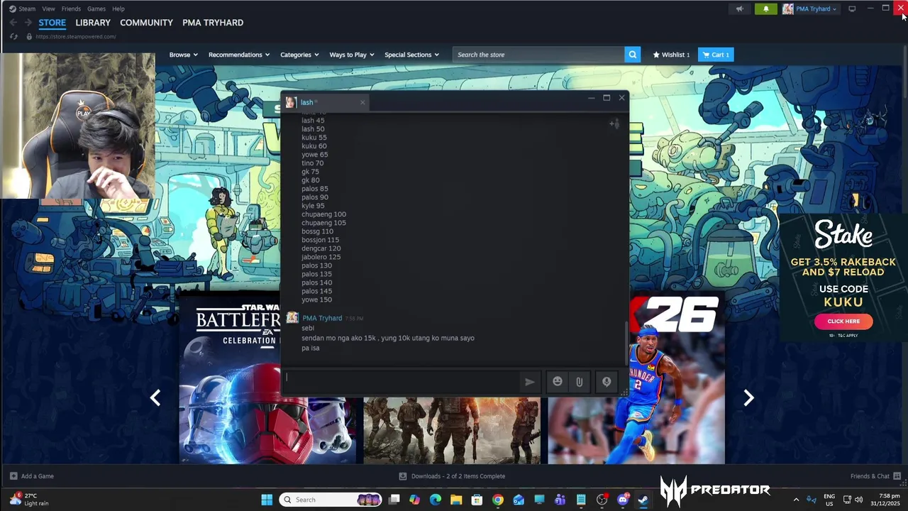This screenshot has height=511, width=908.
Task: Open the Cart 1 button
Action: click(716, 55)
